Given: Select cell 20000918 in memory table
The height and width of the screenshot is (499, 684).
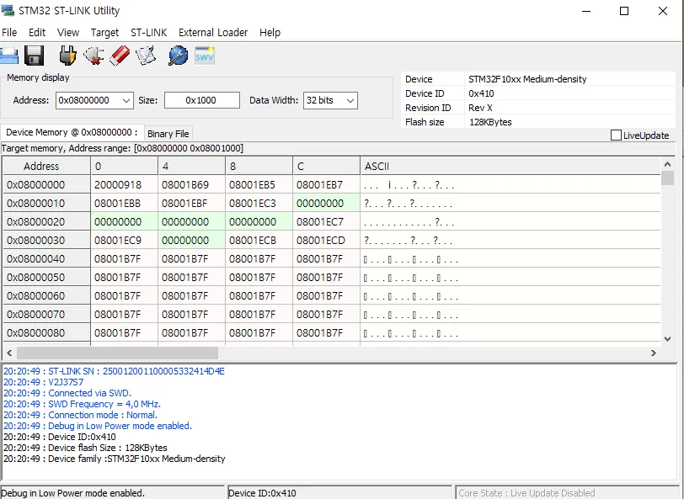Looking at the screenshot, I should (125, 185).
